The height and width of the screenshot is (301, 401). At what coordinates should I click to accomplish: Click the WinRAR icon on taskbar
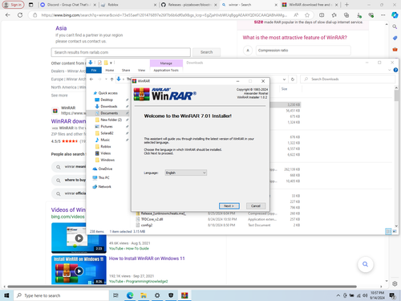point(184,295)
